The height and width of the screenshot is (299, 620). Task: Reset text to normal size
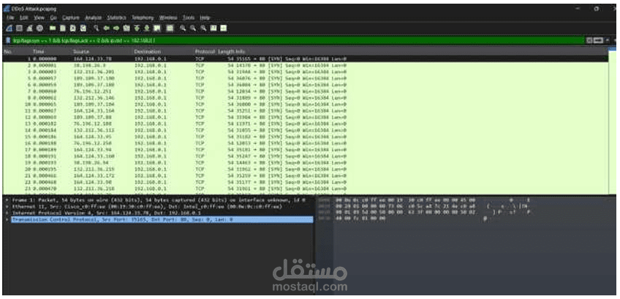pyautogui.click(x=204, y=28)
